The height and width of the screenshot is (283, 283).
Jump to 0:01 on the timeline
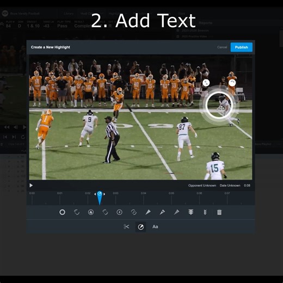click(x=60, y=193)
